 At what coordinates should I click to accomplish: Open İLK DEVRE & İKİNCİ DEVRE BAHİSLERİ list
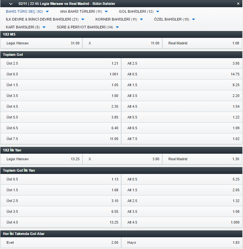coord(45,19)
